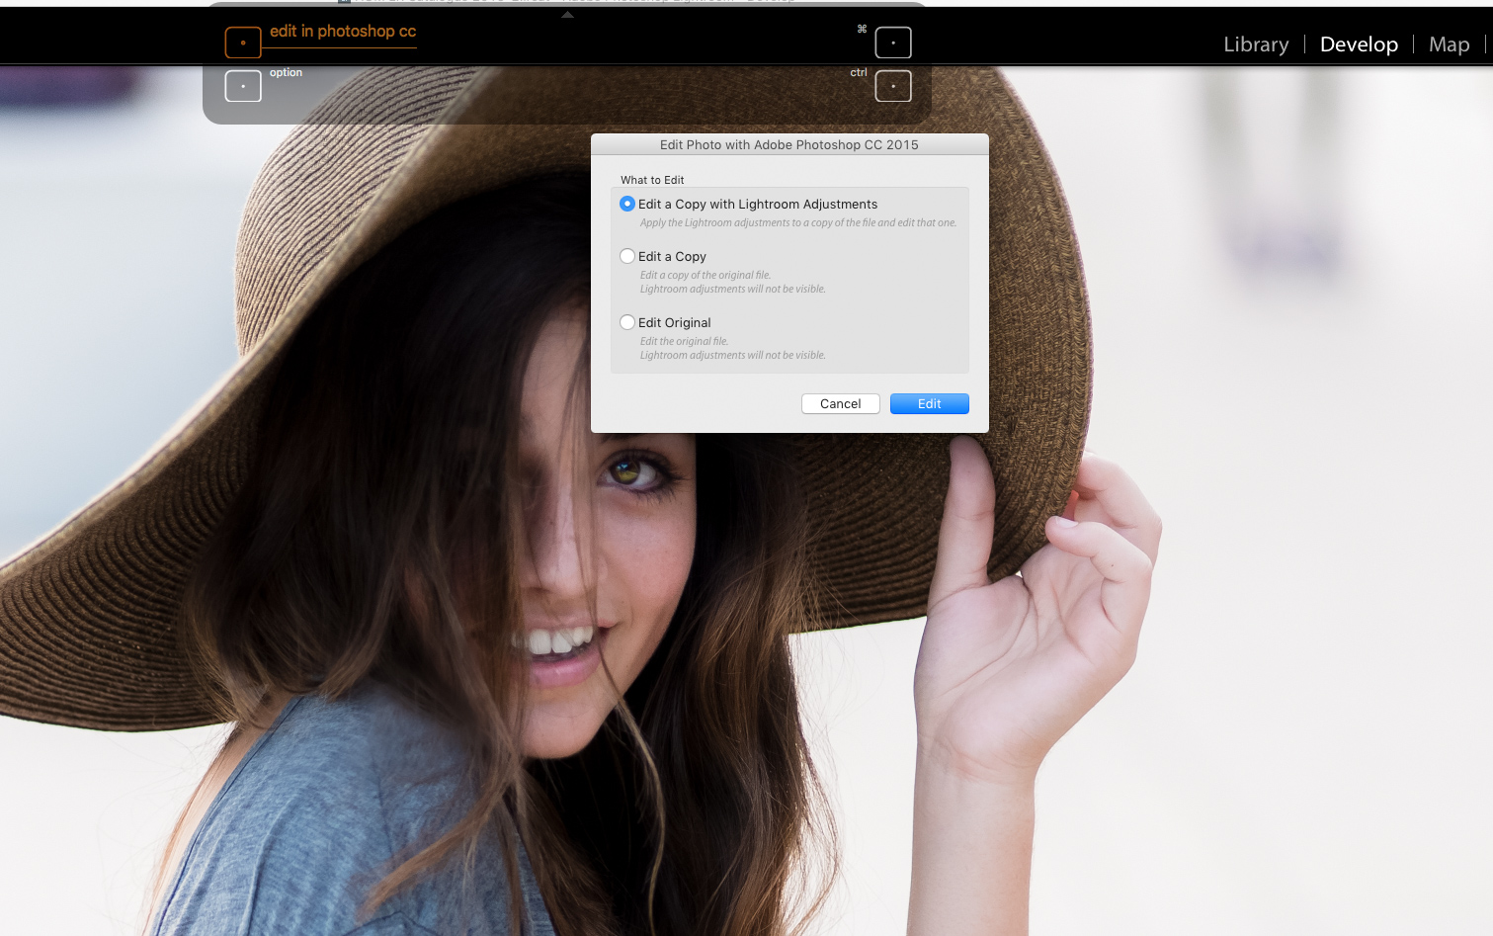
Task: Click the Develop module label
Action: tap(1359, 43)
